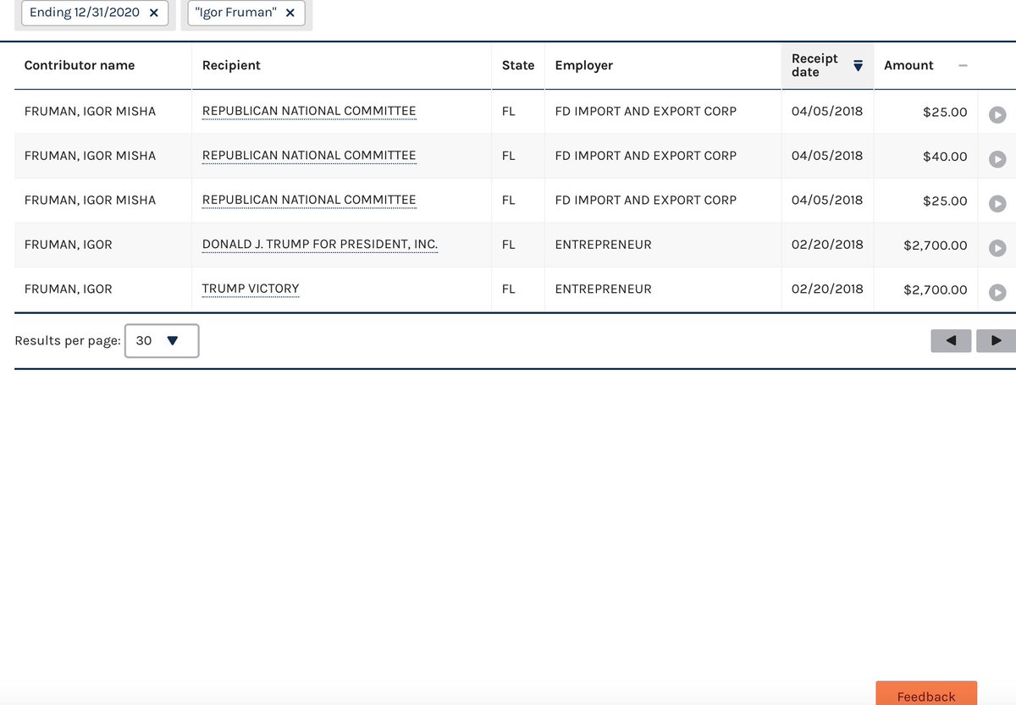This screenshot has width=1016, height=705.
Task: Go to the previous results page
Action: [x=951, y=341]
